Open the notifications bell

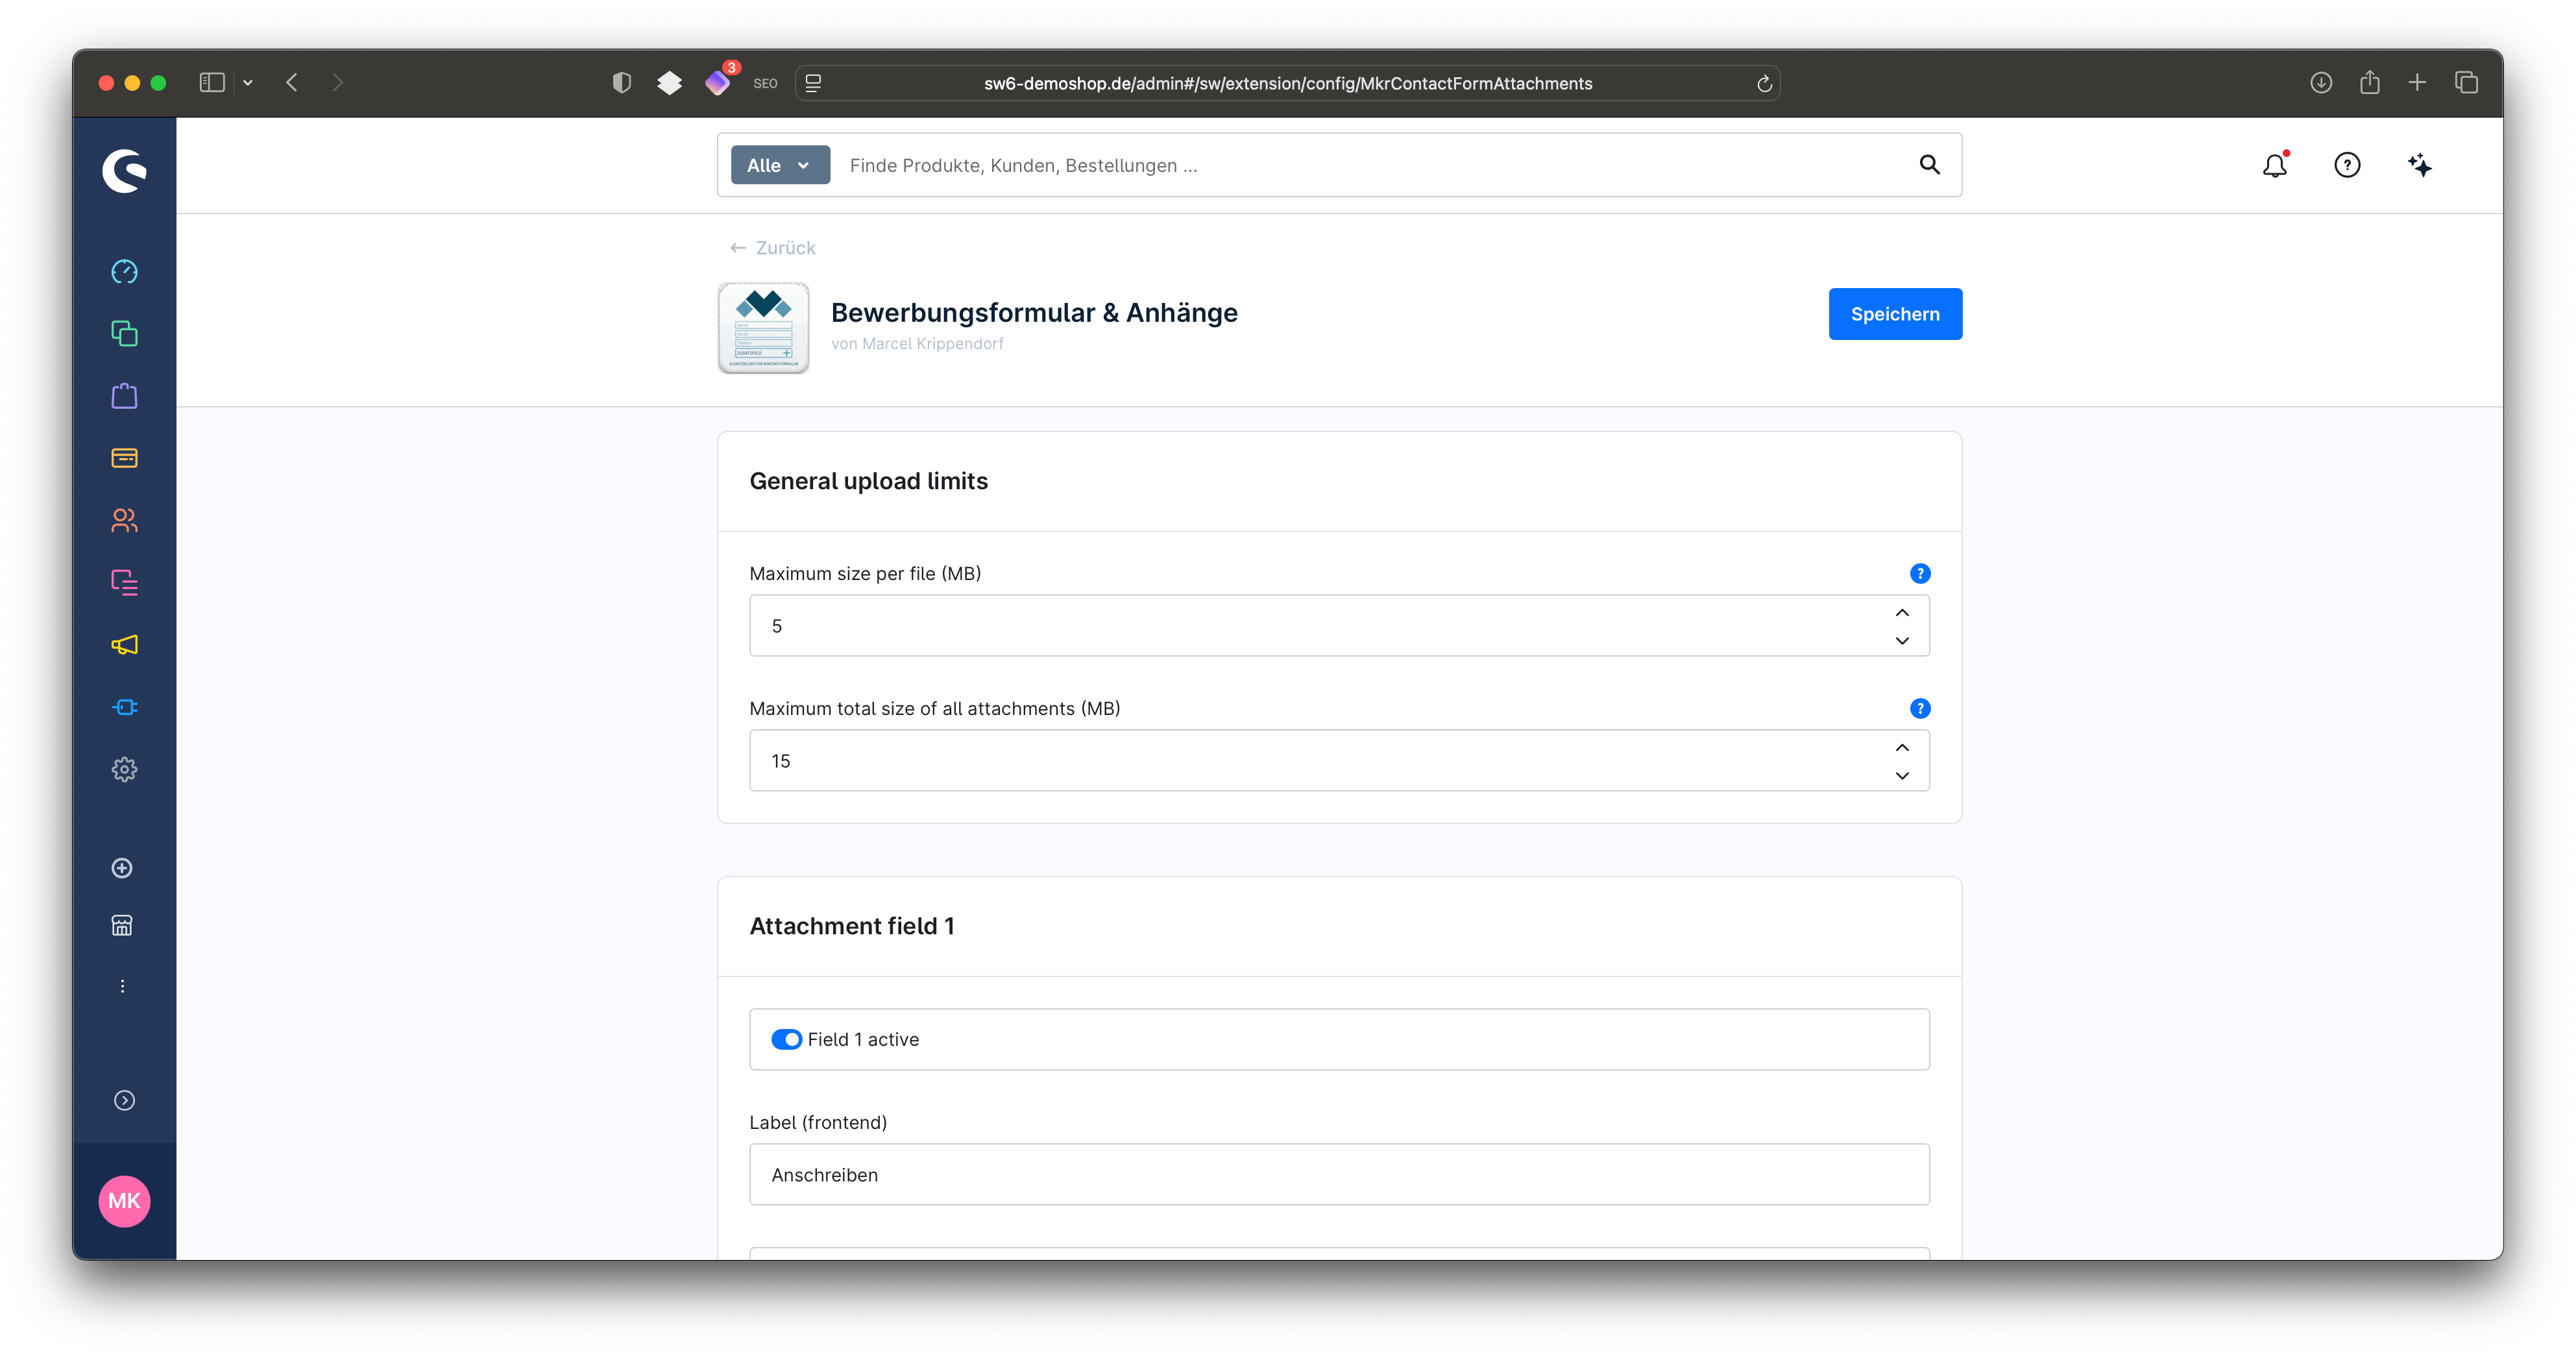[x=2274, y=165]
